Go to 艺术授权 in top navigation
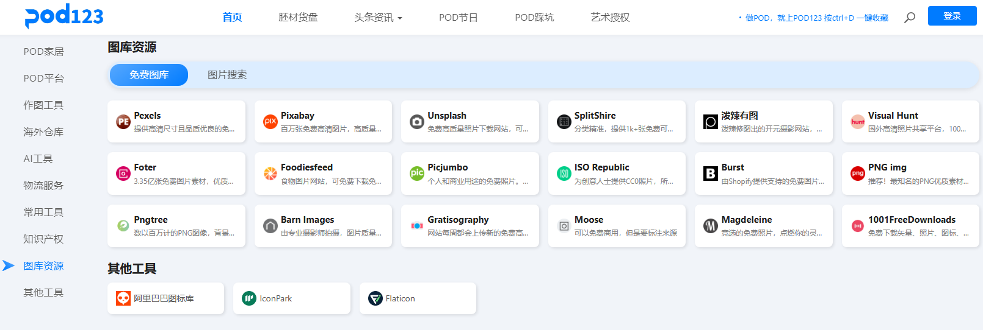 click(x=610, y=18)
